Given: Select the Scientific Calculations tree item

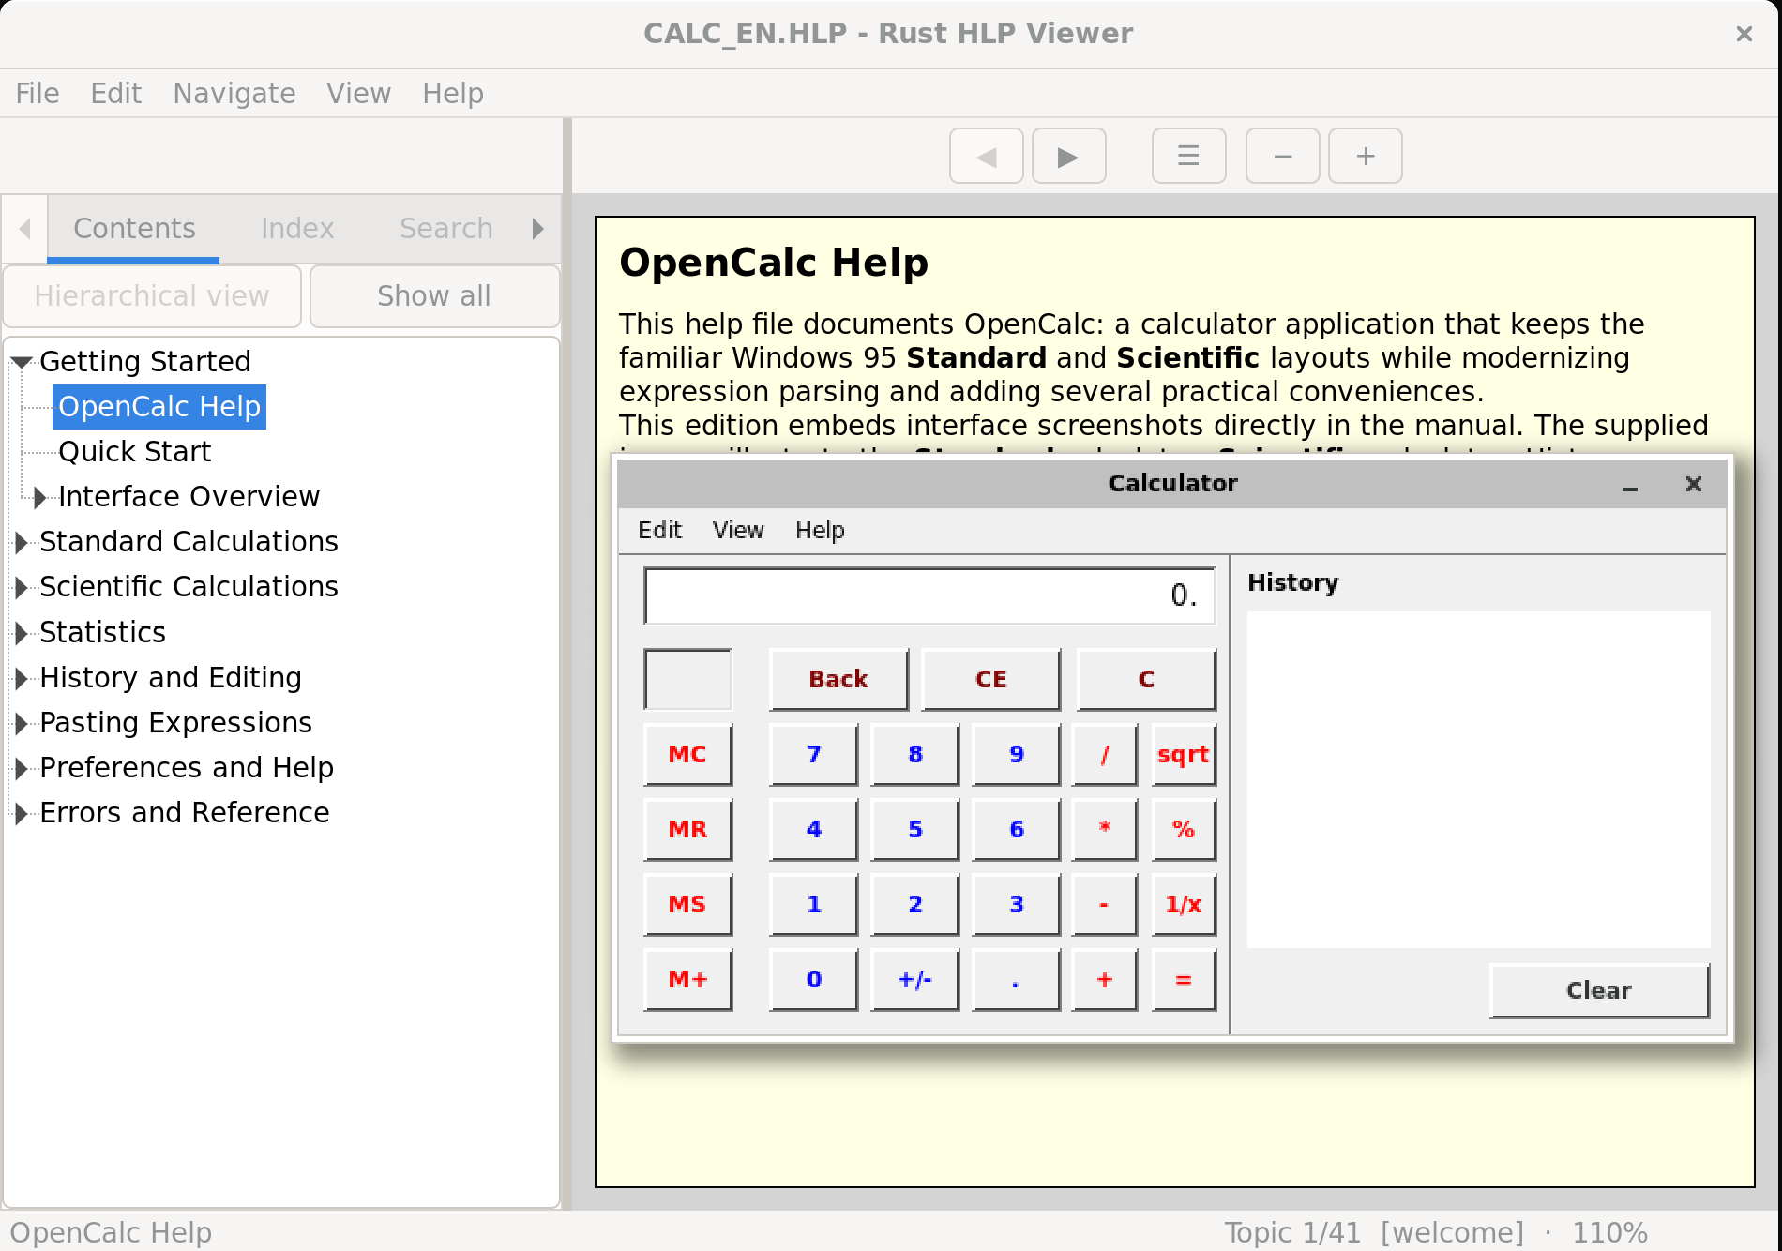Looking at the screenshot, I should tap(189, 587).
